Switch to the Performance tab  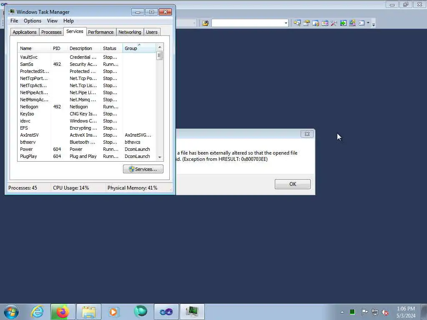pos(101,32)
